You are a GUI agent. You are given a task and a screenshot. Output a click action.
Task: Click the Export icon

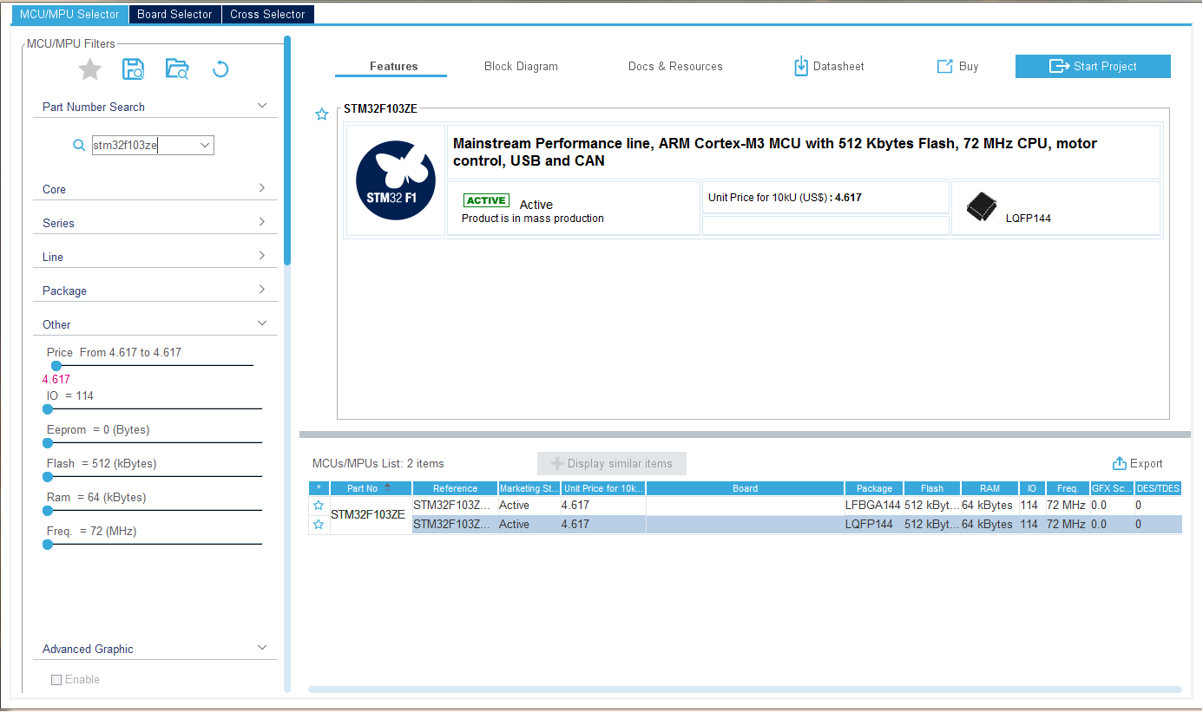1120,463
